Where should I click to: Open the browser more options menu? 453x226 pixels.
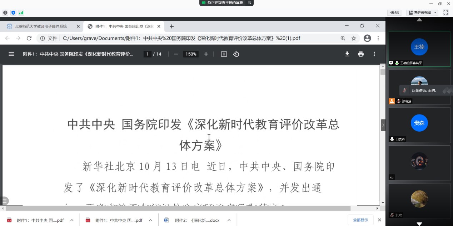(378, 38)
